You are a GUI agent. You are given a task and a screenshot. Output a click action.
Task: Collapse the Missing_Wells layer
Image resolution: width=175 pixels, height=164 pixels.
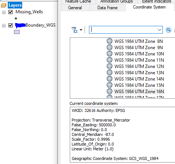(4, 12)
